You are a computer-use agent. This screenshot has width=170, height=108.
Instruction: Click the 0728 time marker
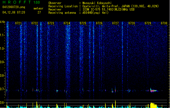coord(132,23)
